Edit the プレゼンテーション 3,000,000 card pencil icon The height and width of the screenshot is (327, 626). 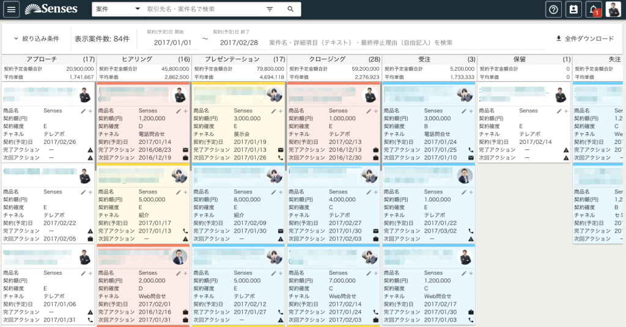point(273,111)
